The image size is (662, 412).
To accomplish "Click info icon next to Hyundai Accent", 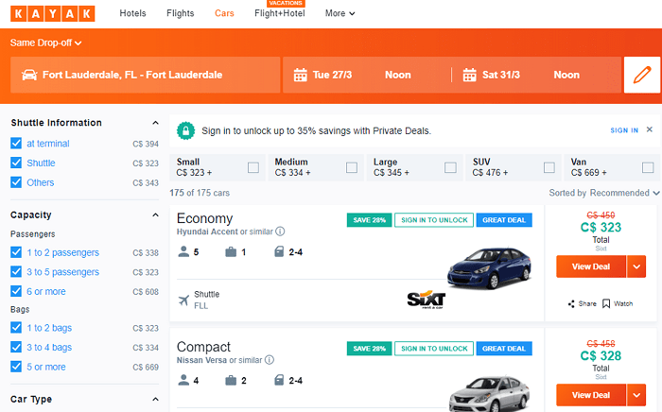I will (x=280, y=232).
